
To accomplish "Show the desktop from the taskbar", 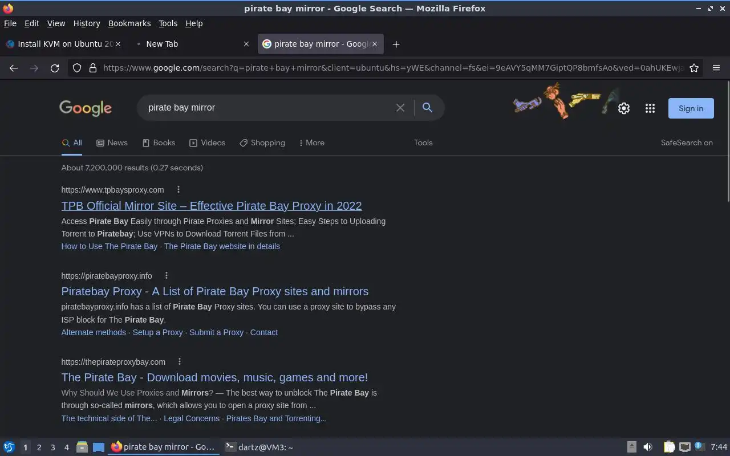I will coord(99,447).
